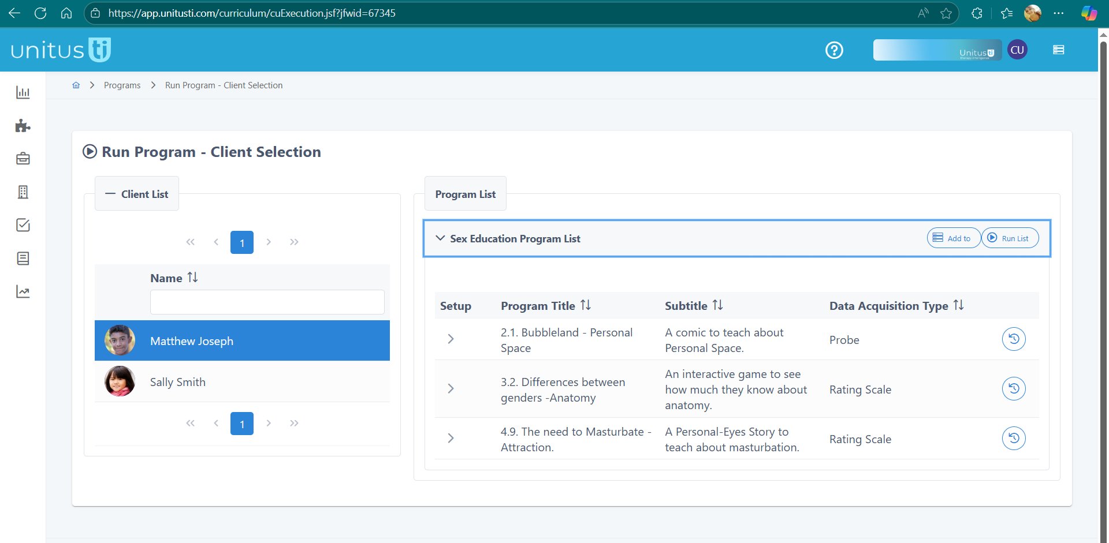Screen dimensions: 1109x543
Task: Open the CU user avatar menu
Action: pyautogui.click(x=1017, y=50)
